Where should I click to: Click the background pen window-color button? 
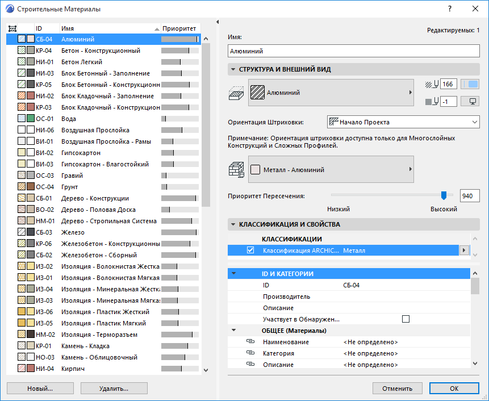tap(470, 101)
